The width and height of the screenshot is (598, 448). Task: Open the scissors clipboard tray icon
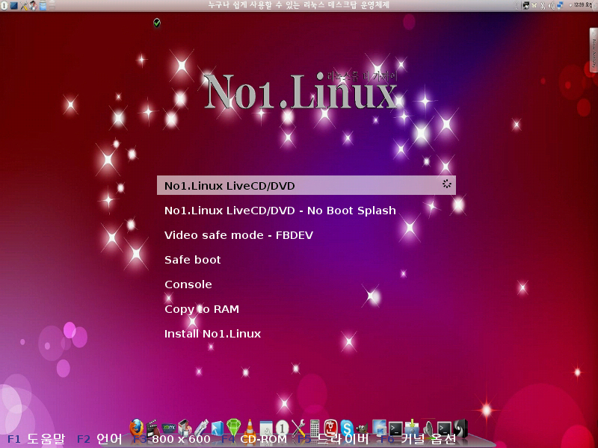click(x=543, y=5)
